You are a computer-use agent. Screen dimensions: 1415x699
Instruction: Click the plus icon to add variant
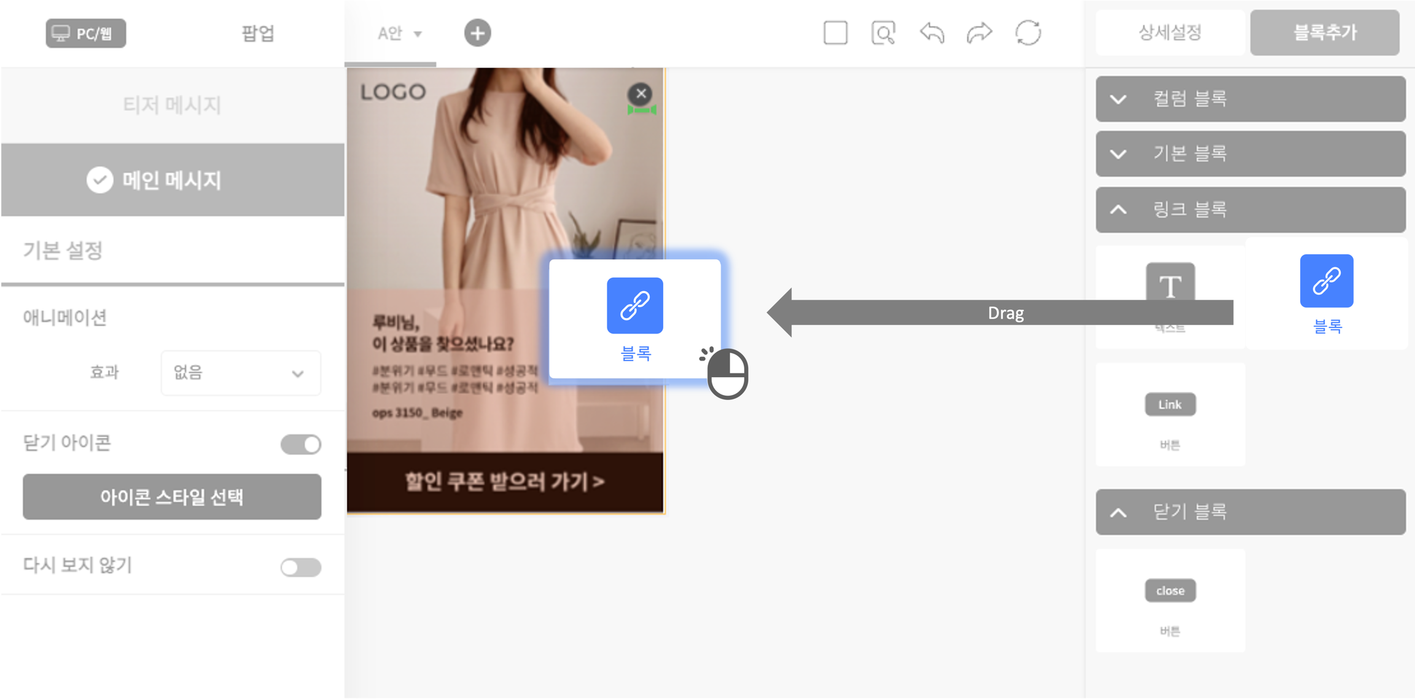click(x=477, y=33)
